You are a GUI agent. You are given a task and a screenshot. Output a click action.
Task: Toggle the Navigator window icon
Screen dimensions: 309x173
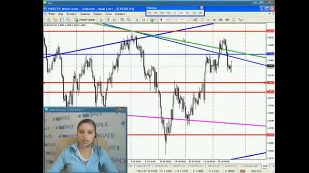(x=68, y=20)
